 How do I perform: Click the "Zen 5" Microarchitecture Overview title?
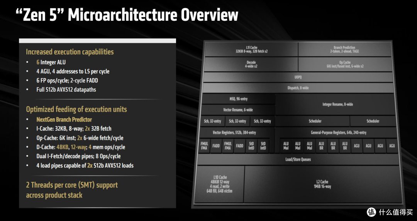[x=127, y=15]
